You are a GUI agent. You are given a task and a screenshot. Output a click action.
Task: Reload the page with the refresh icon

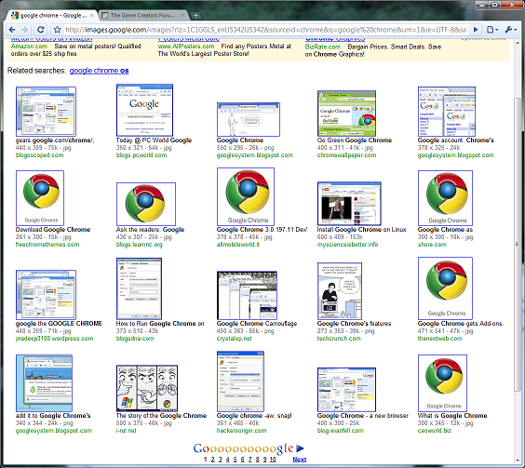[41, 30]
